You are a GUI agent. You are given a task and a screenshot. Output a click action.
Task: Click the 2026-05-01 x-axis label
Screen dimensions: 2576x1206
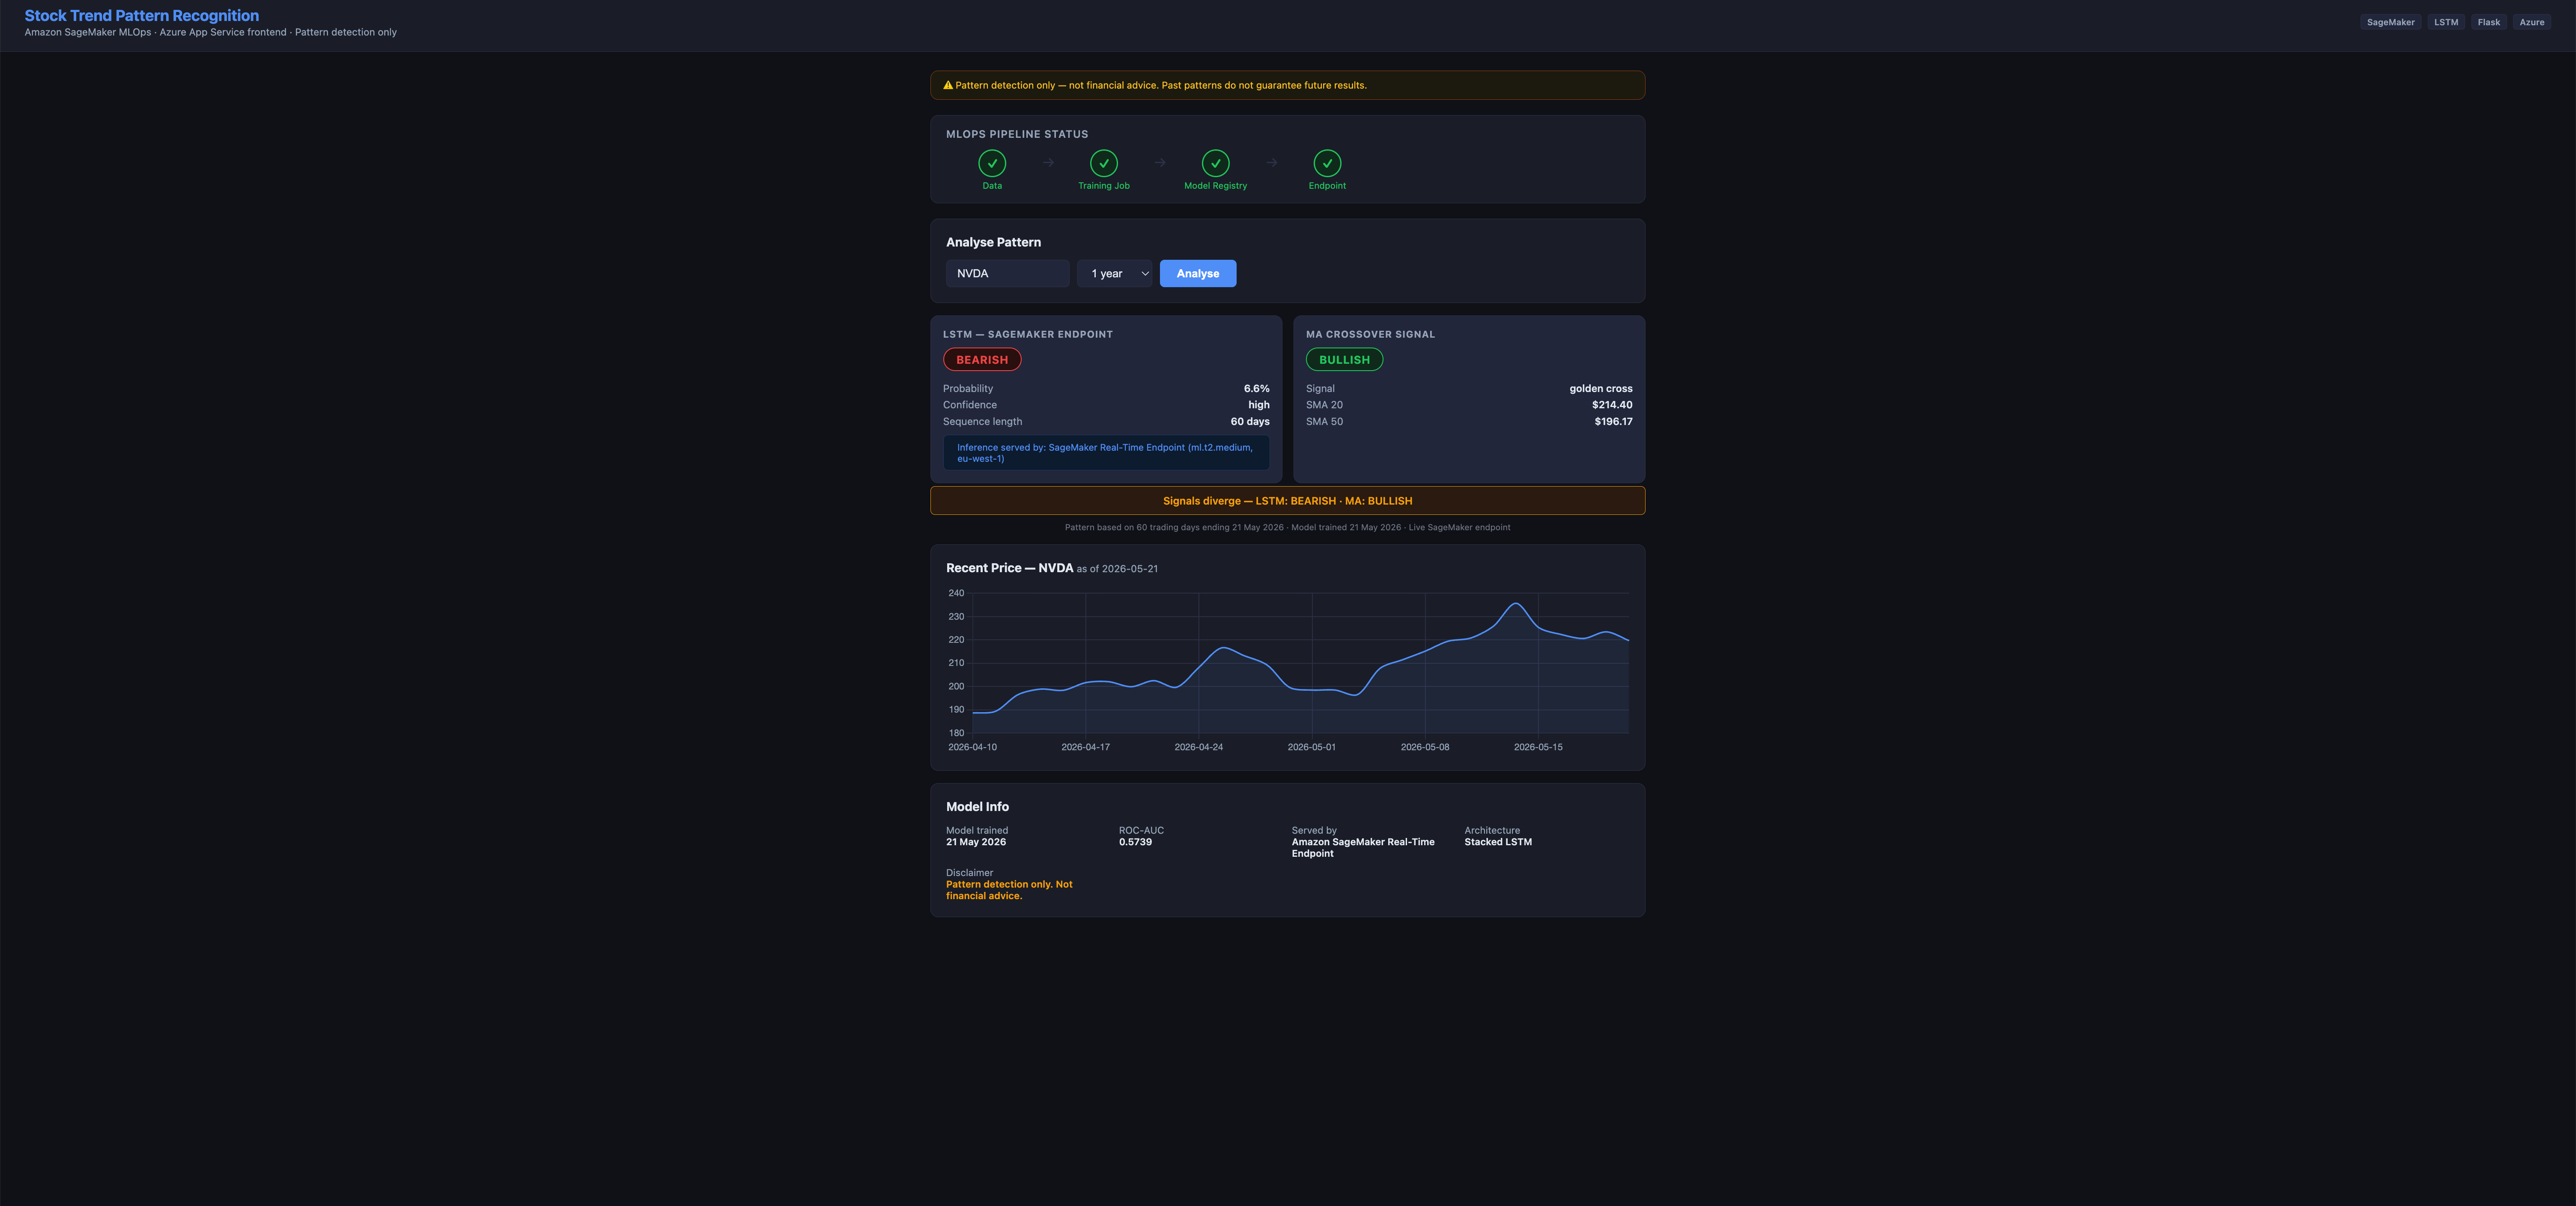pos(1311,747)
